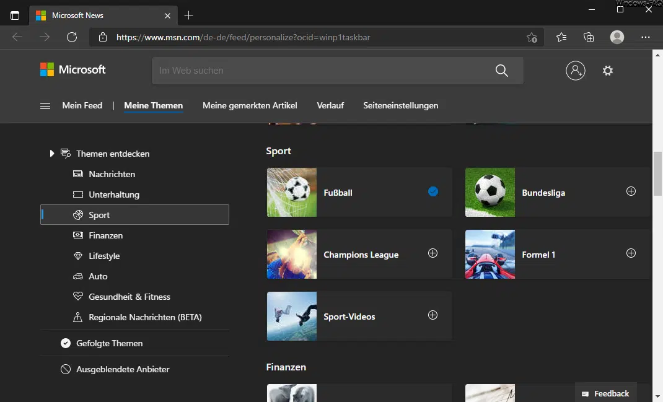The width and height of the screenshot is (663, 402).
Task: Open the Meine gemerkten Artikel tab
Action: pyautogui.click(x=250, y=106)
